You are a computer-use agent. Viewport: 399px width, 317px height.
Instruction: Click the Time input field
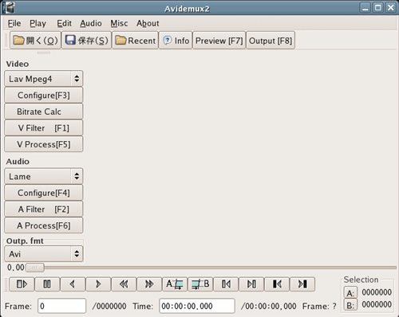[197, 306]
